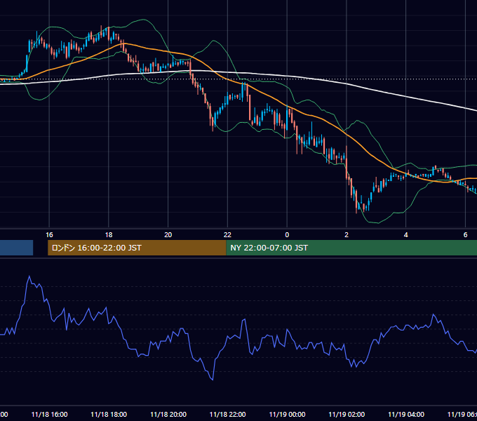Click the ロンドン 16:00-22:00 JST session bar
The height and width of the screenshot is (421, 477).
(x=137, y=248)
